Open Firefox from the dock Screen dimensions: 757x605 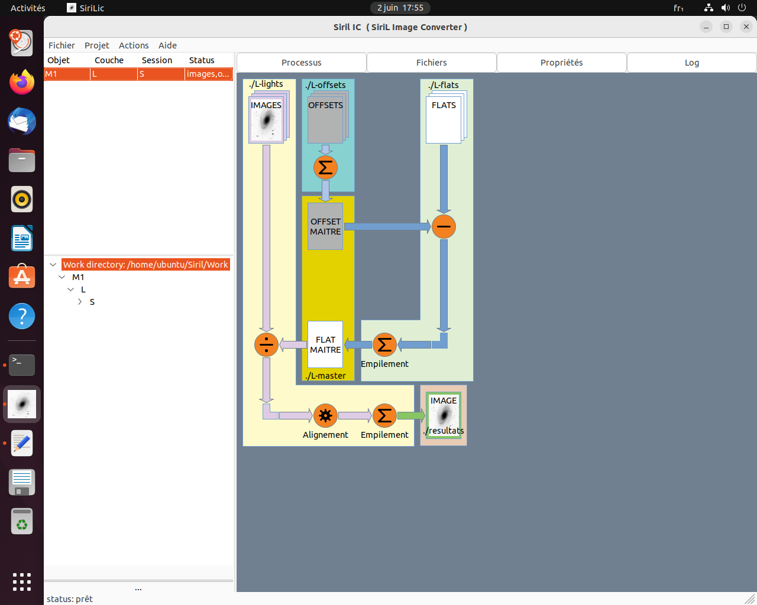[x=22, y=82]
